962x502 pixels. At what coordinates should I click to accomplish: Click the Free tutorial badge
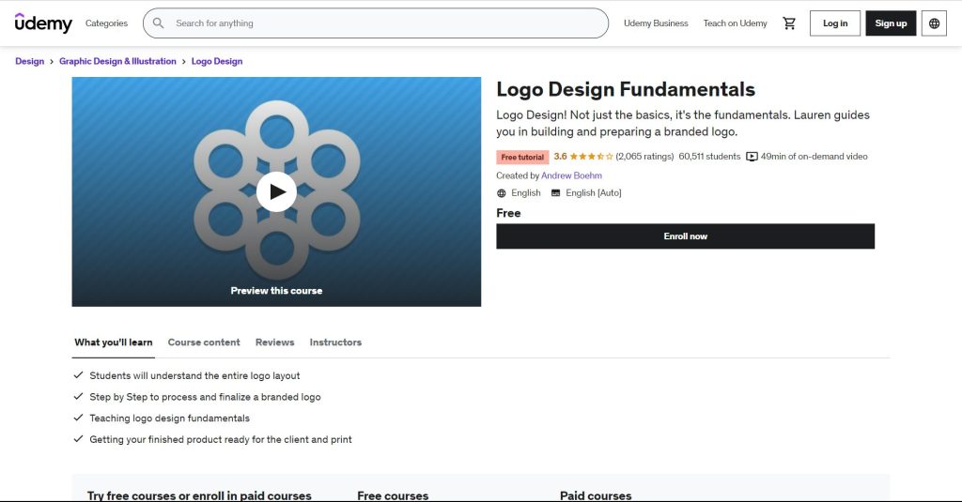click(522, 157)
